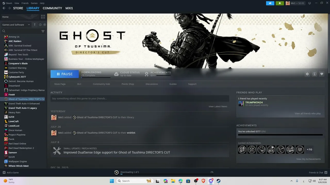Toggle sort by recent clock icon
The height and width of the screenshot is (185, 330).
[x=40, y=25]
